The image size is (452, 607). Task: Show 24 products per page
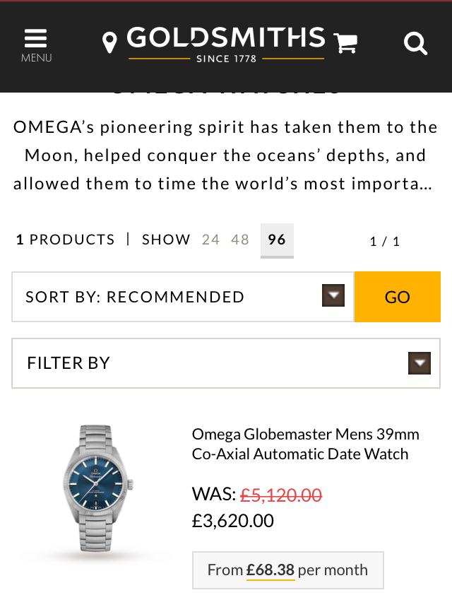(210, 240)
